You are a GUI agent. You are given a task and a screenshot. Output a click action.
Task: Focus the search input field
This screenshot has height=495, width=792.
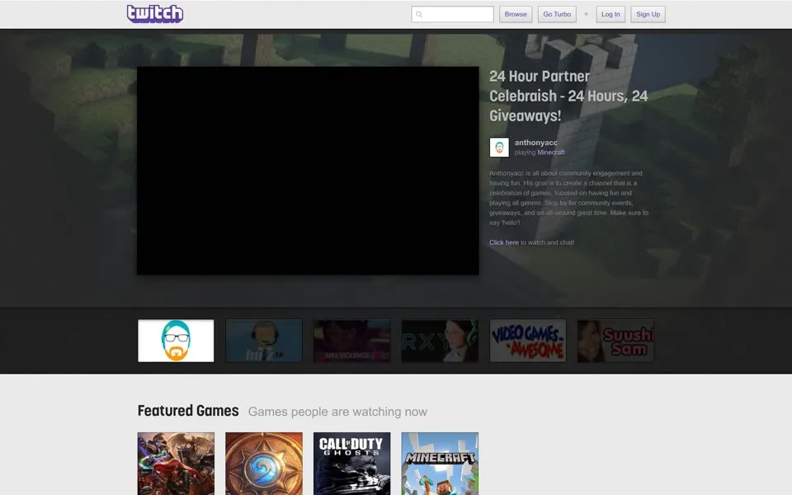453,14
